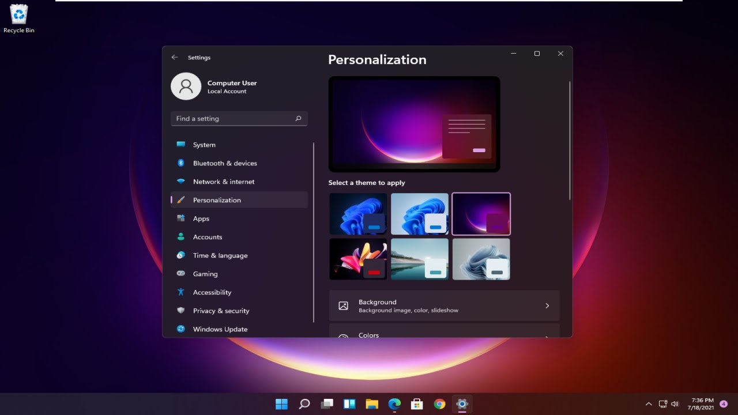Click the Privacy & security shield icon

coord(181,311)
